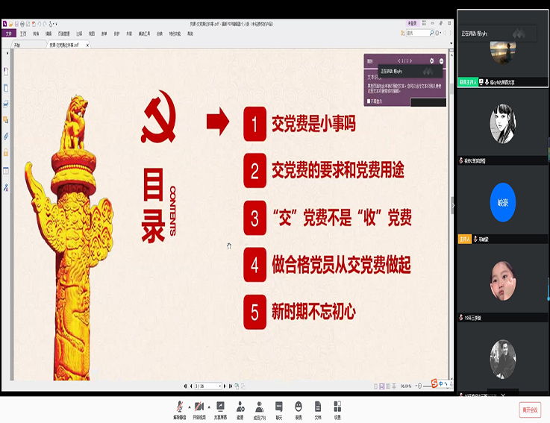Open bookmarks panel in PDF left sidebar
The width and height of the screenshot is (550, 423).
[x=6, y=72]
